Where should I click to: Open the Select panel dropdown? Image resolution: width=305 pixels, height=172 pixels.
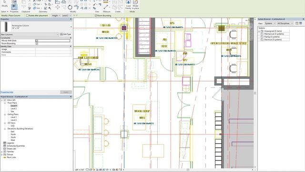[5, 11]
